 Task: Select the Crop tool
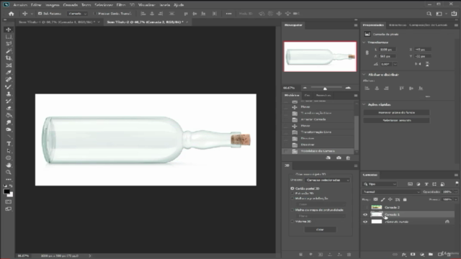click(x=9, y=58)
